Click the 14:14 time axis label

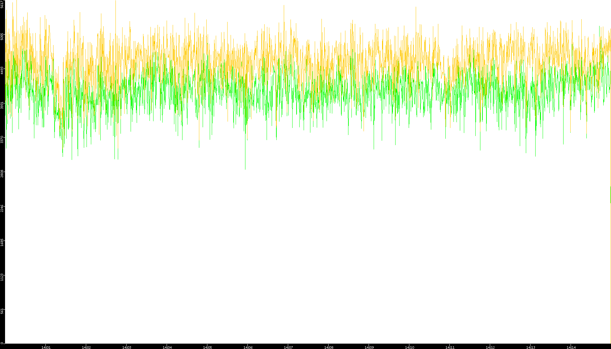571,347
